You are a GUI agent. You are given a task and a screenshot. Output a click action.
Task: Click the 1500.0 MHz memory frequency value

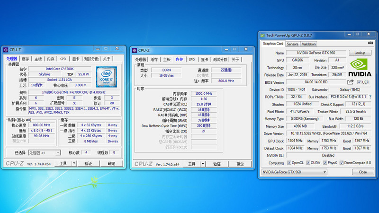coord(204,93)
